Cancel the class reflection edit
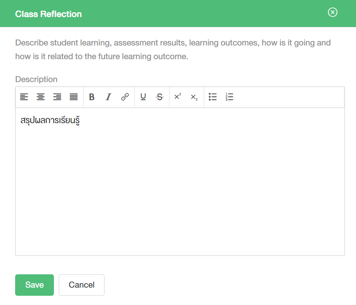356x305 pixels. coord(82,285)
